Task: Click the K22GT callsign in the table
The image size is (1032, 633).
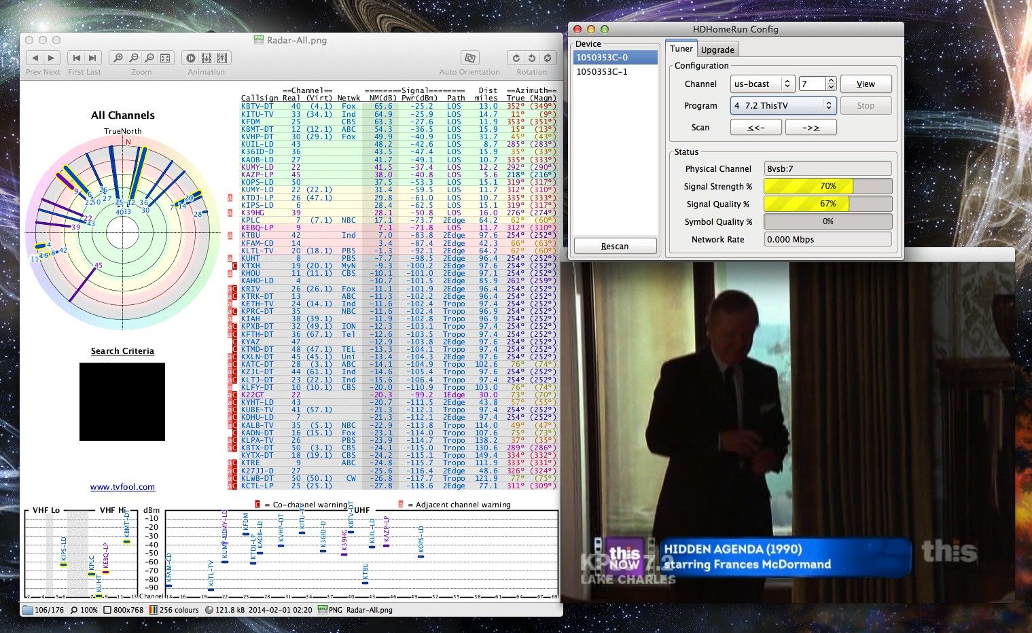Action: click(253, 395)
